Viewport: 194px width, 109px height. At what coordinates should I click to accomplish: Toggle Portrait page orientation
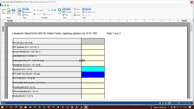point(26,9)
